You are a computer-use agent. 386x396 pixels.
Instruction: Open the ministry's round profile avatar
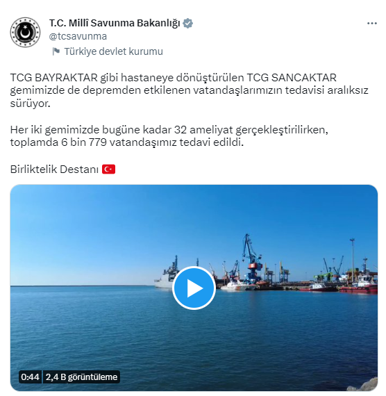pyautogui.click(x=25, y=32)
